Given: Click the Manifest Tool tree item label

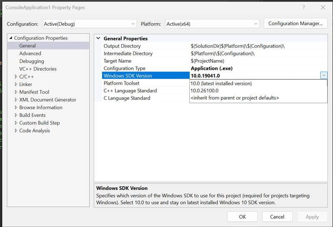Looking at the screenshot, I should tap(34, 92).
